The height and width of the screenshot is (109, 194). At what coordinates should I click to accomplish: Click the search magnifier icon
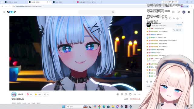coord(113,12)
